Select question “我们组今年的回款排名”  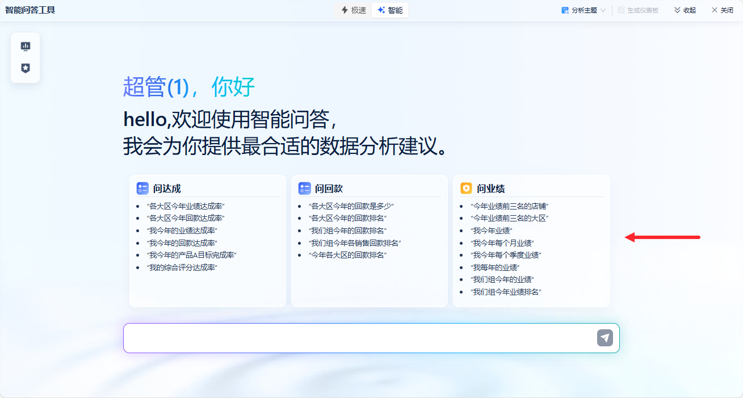click(x=347, y=231)
